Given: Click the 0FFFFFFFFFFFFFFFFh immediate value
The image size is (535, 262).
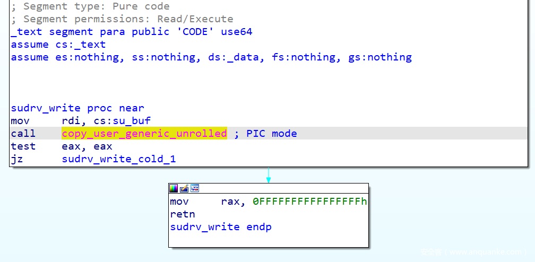Looking at the screenshot, I should click(310, 202).
